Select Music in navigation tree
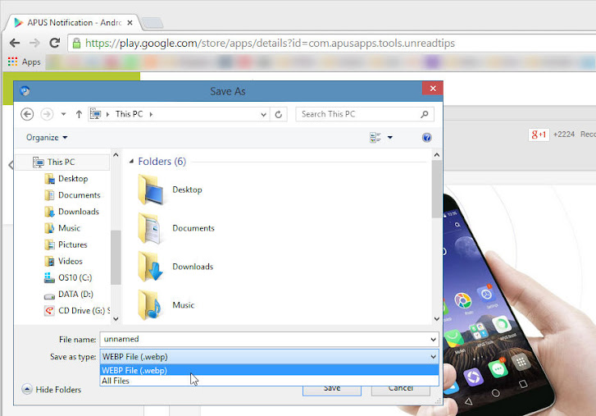Screen dimensions: 596x416 click(x=69, y=228)
